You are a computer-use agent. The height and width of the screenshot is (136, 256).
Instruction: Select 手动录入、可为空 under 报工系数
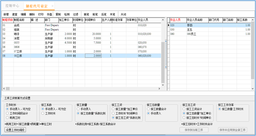54,109
